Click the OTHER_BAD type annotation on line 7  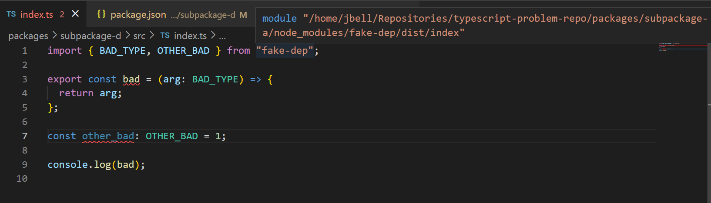(x=171, y=136)
